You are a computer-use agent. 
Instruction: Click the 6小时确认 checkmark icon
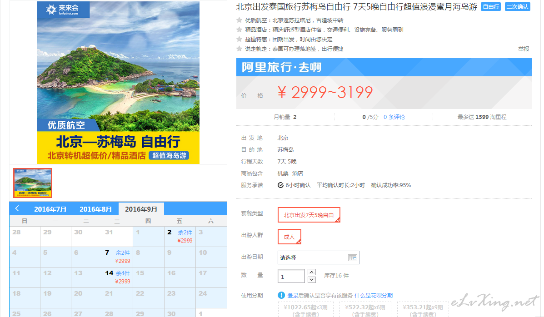tap(280, 185)
